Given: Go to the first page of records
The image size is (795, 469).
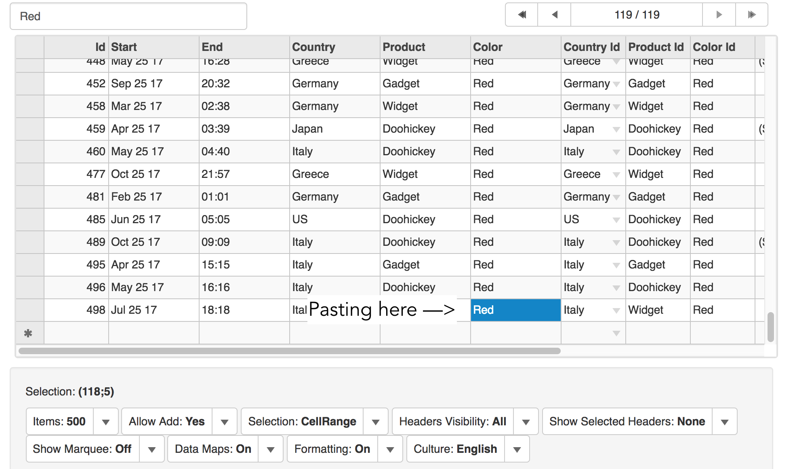Looking at the screenshot, I should click(x=522, y=15).
